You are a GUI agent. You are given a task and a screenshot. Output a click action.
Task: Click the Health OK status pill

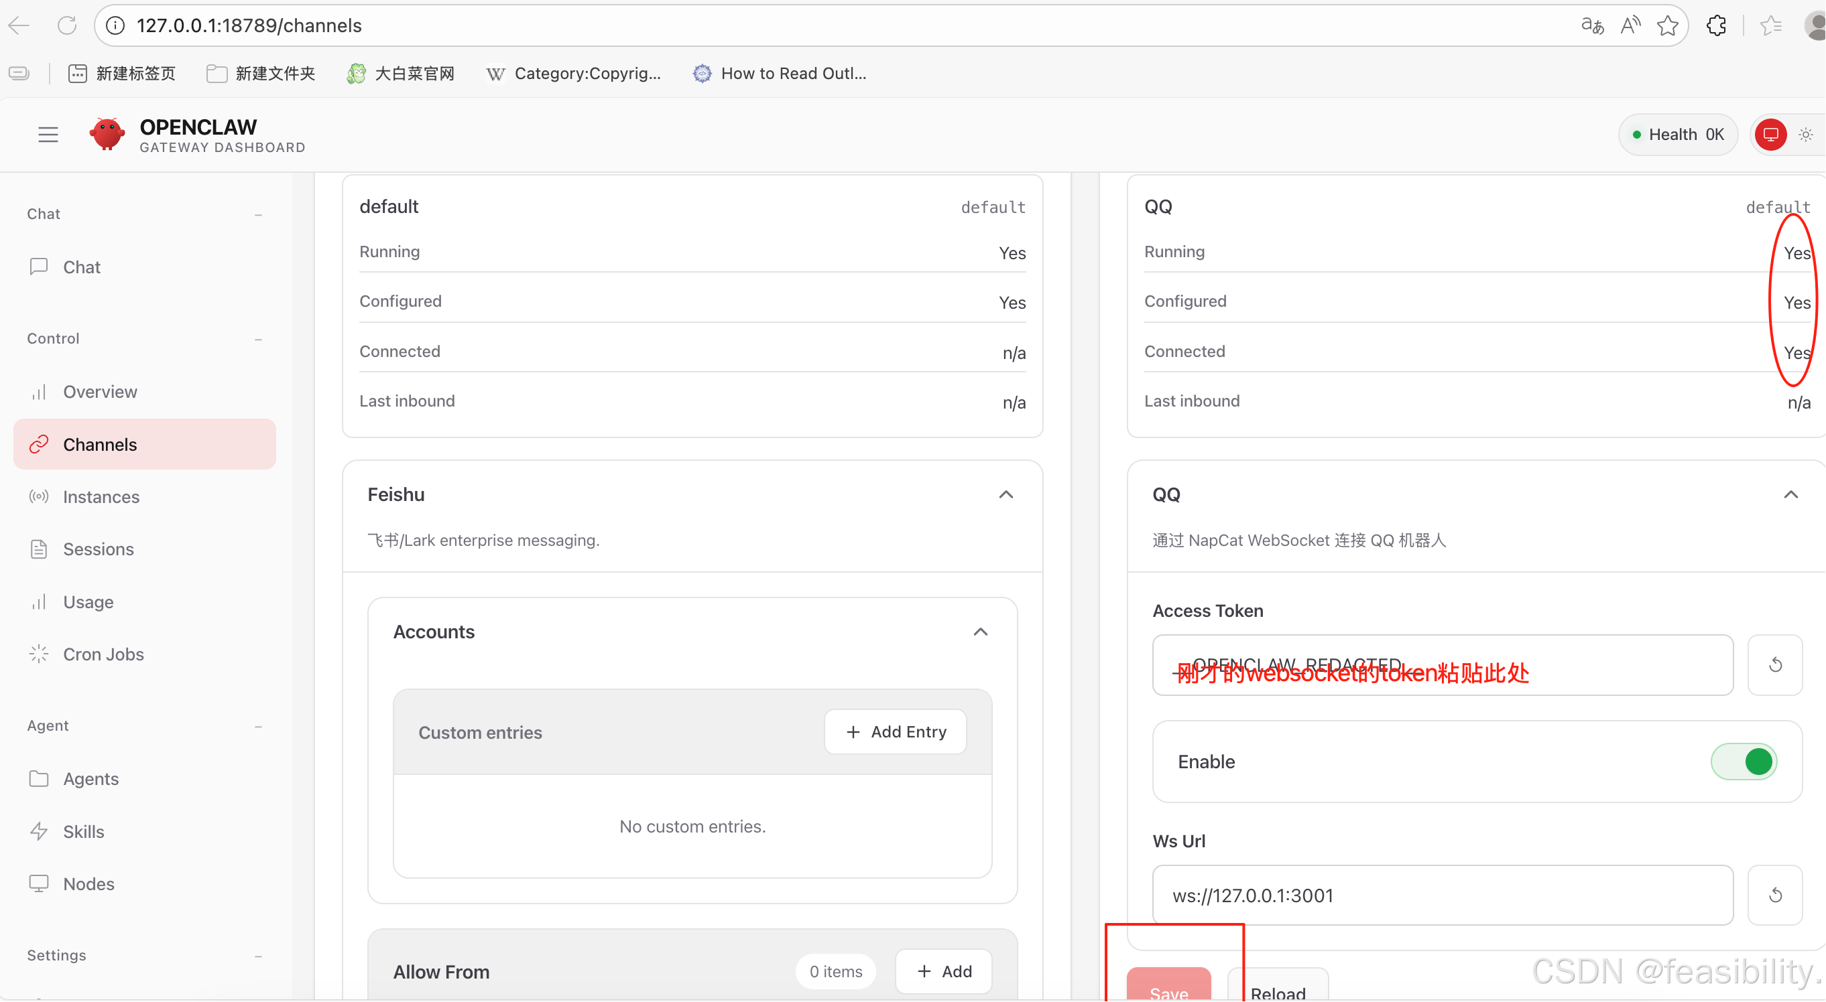point(1677,134)
